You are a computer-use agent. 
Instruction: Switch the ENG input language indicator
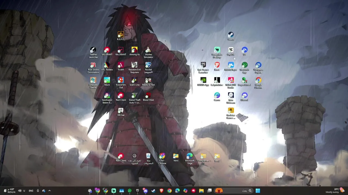[x=31, y=191]
